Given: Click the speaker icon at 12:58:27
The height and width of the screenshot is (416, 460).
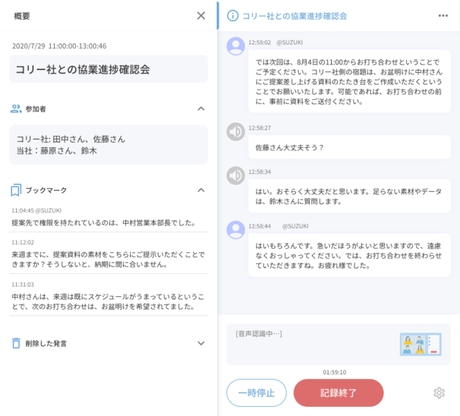Looking at the screenshot, I should (236, 132).
